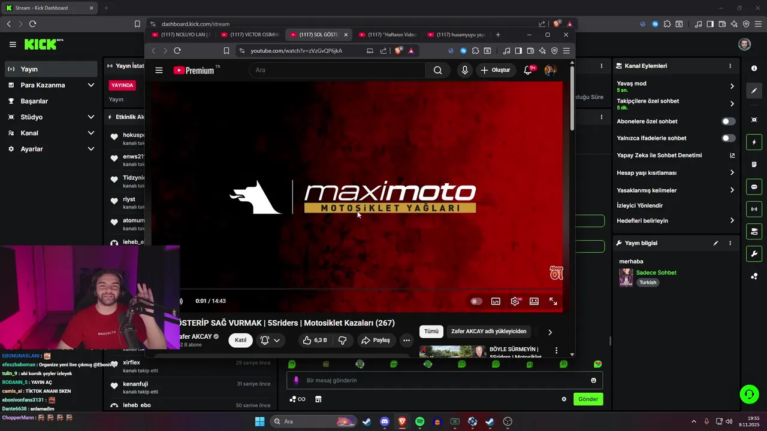The image size is (767, 431).
Task: Open Brave Shields icon in YouTube window
Action: click(398, 51)
